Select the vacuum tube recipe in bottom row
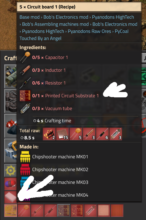This screenshot has height=220, width=146. click(x=90, y=210)
